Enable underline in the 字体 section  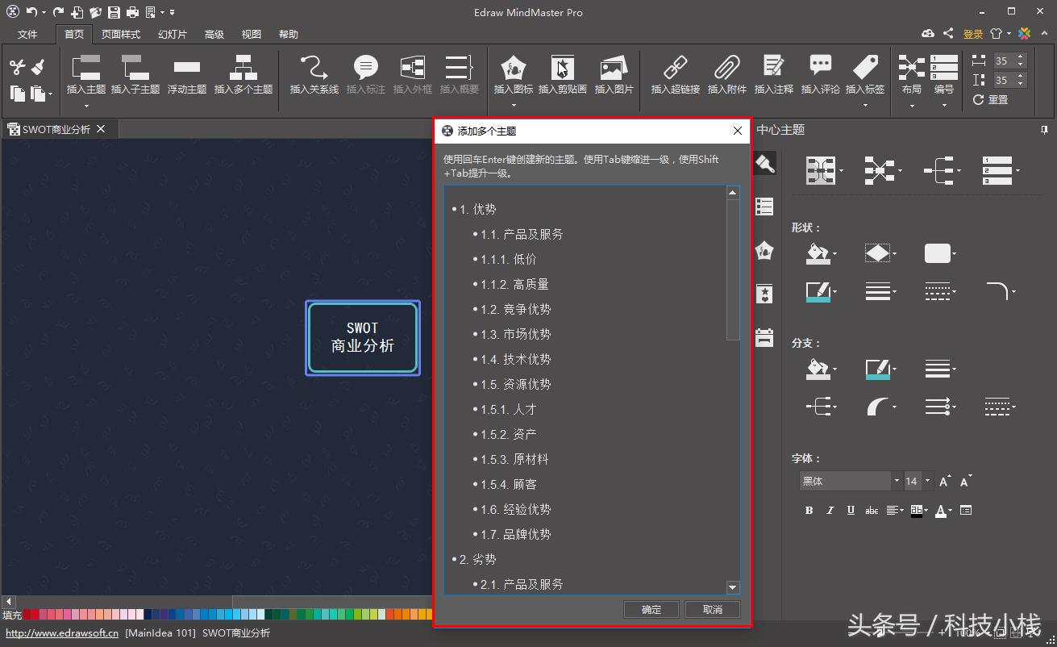851,510
